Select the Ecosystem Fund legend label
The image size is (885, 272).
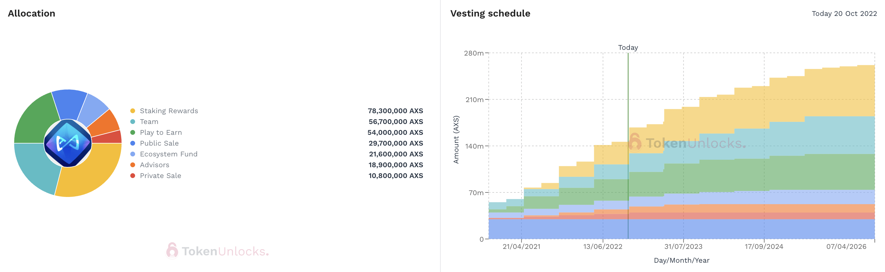[168, 154]
